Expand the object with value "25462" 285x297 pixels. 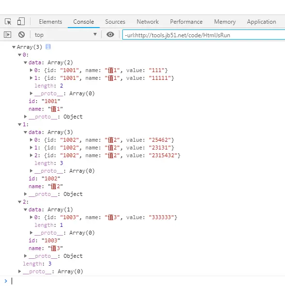(31, 140)
